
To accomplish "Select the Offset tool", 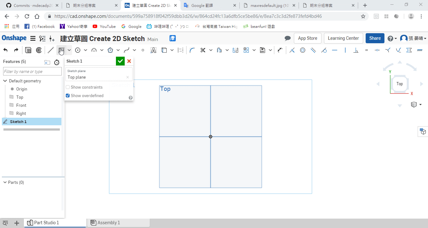I will (219, 50).
